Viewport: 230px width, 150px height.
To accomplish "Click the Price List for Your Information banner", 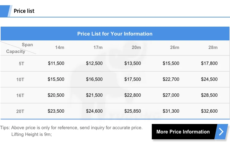I will click(x=115, y=34).
